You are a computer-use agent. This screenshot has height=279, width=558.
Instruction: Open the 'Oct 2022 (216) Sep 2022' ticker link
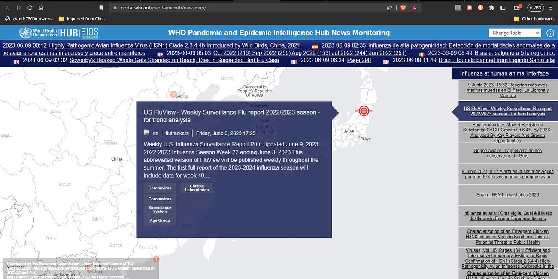tap(310, 53)
